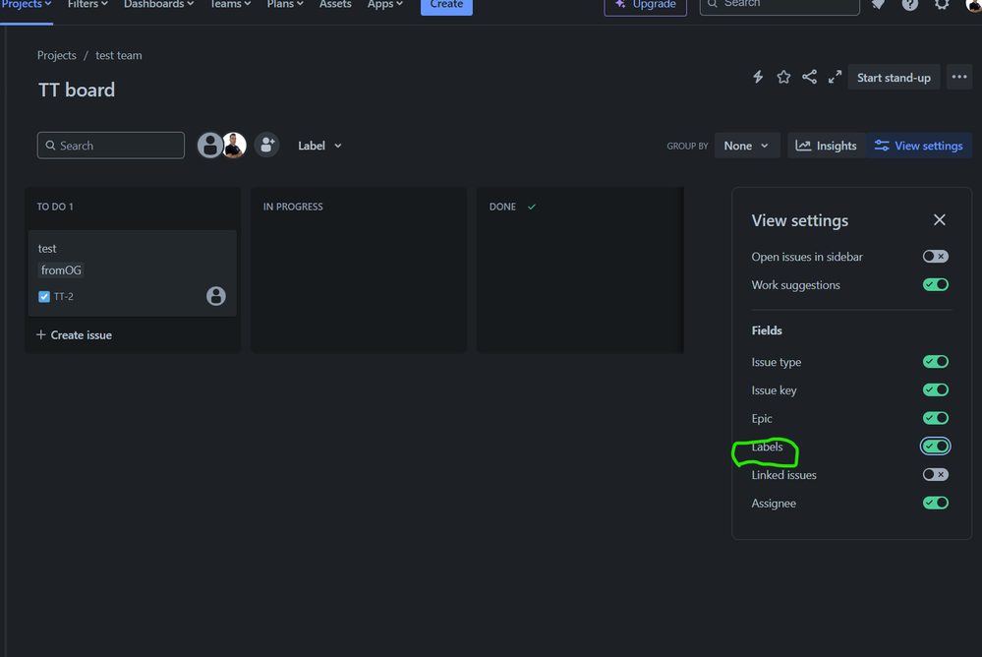This screenshot has width=982, height=657.
Task: Go to Projects breadcrumb link
Action: pyautogui.click(x=56, y=55)
